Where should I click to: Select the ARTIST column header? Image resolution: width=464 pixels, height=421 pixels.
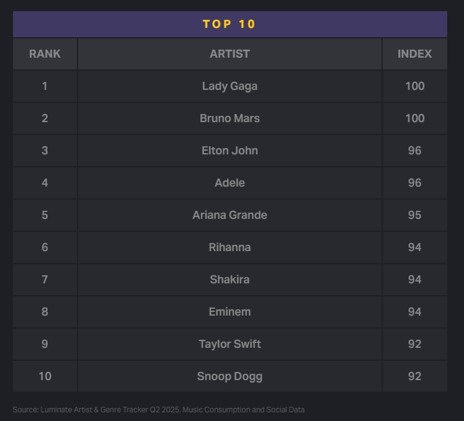coord(230,54)
